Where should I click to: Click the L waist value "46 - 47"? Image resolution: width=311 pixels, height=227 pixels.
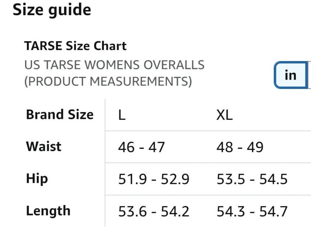[141, 147]
